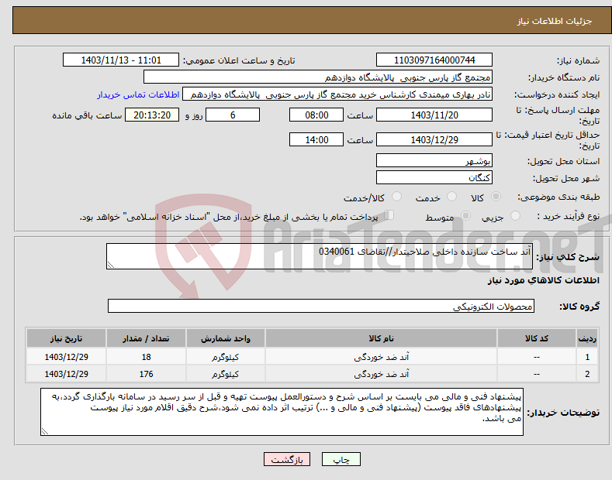The width and height of the screenshot is (612, 480).
Task: Click the جزئیات اطلاعات نیاز page title
Action: pos(555,21)
